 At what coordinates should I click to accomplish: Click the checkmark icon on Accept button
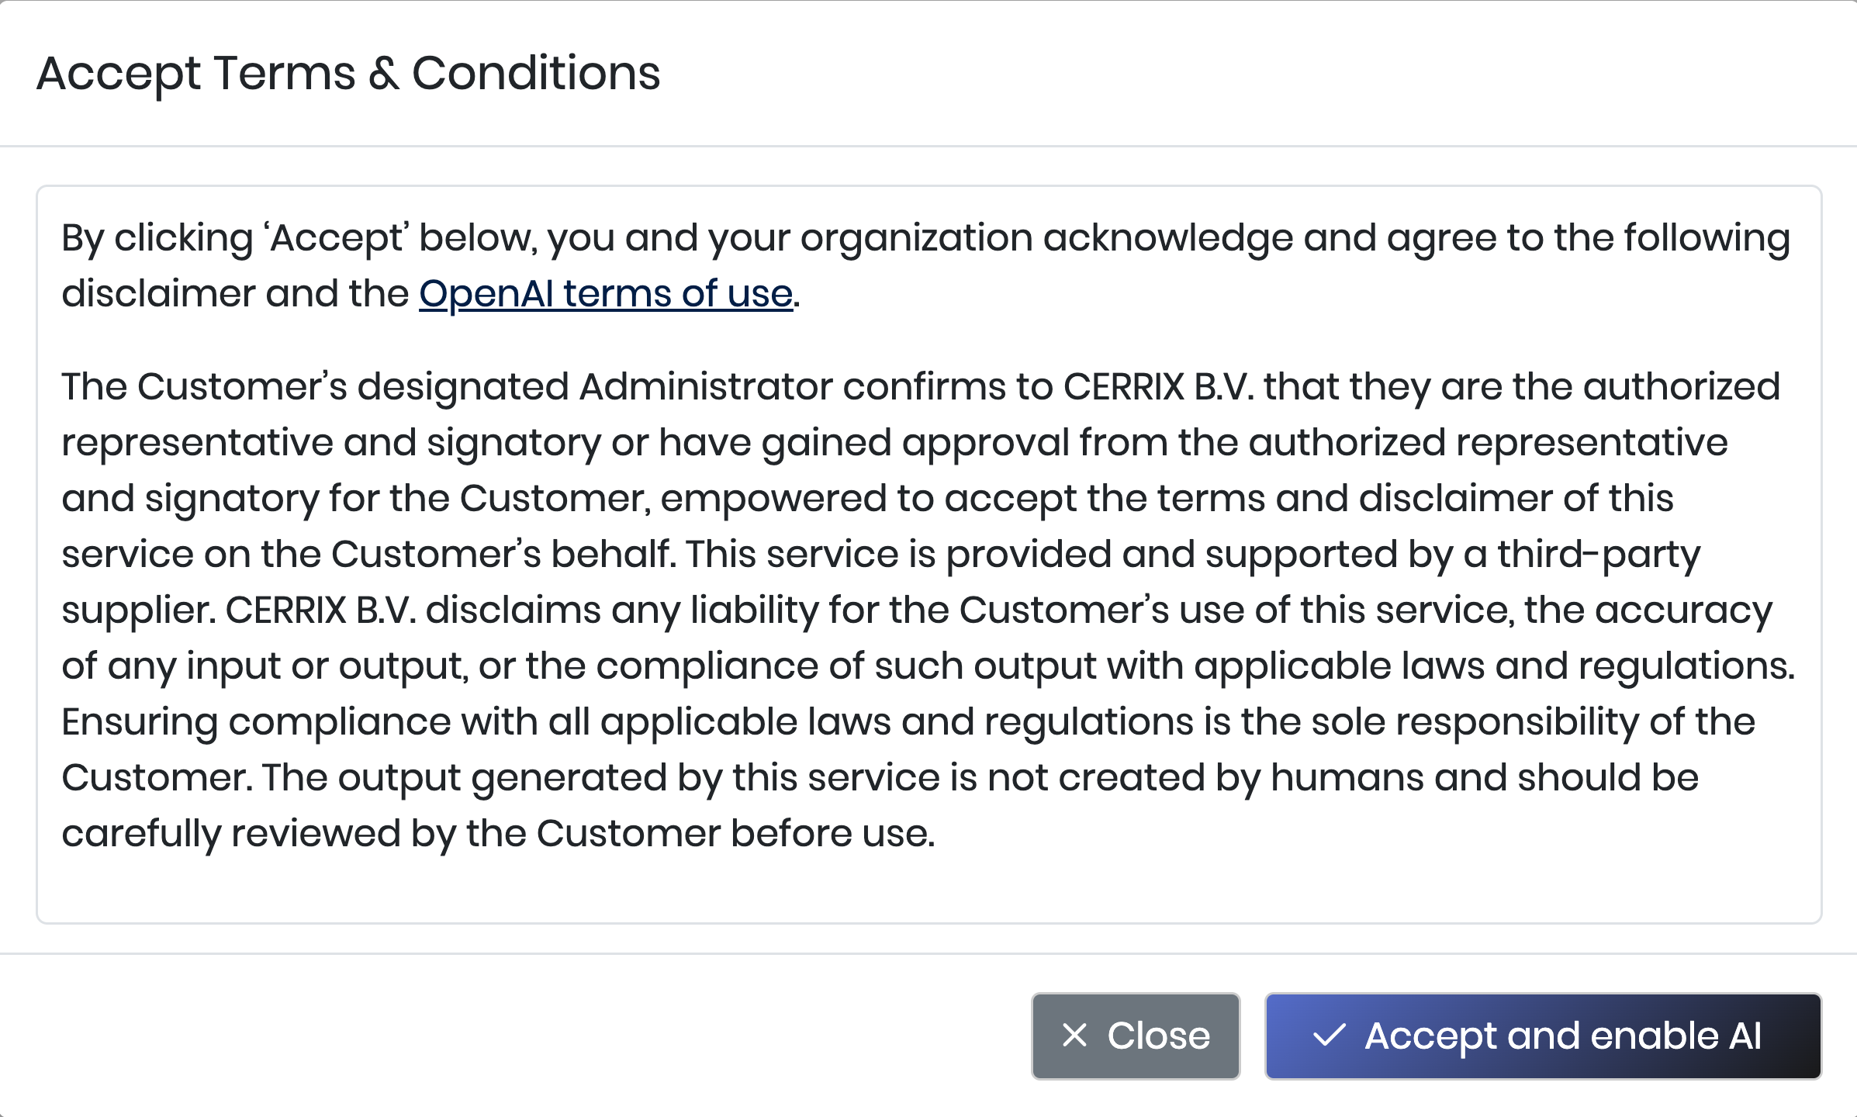(1329, 1036)
